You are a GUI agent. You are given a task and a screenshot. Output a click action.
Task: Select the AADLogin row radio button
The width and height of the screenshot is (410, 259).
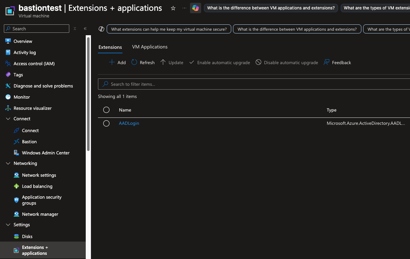[106, 123]
